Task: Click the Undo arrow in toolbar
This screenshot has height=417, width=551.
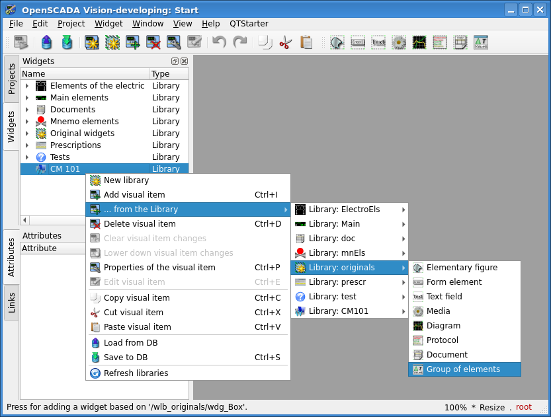Action: point(219,43)
